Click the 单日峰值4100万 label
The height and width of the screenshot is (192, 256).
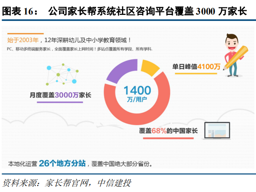click(196, 67)
